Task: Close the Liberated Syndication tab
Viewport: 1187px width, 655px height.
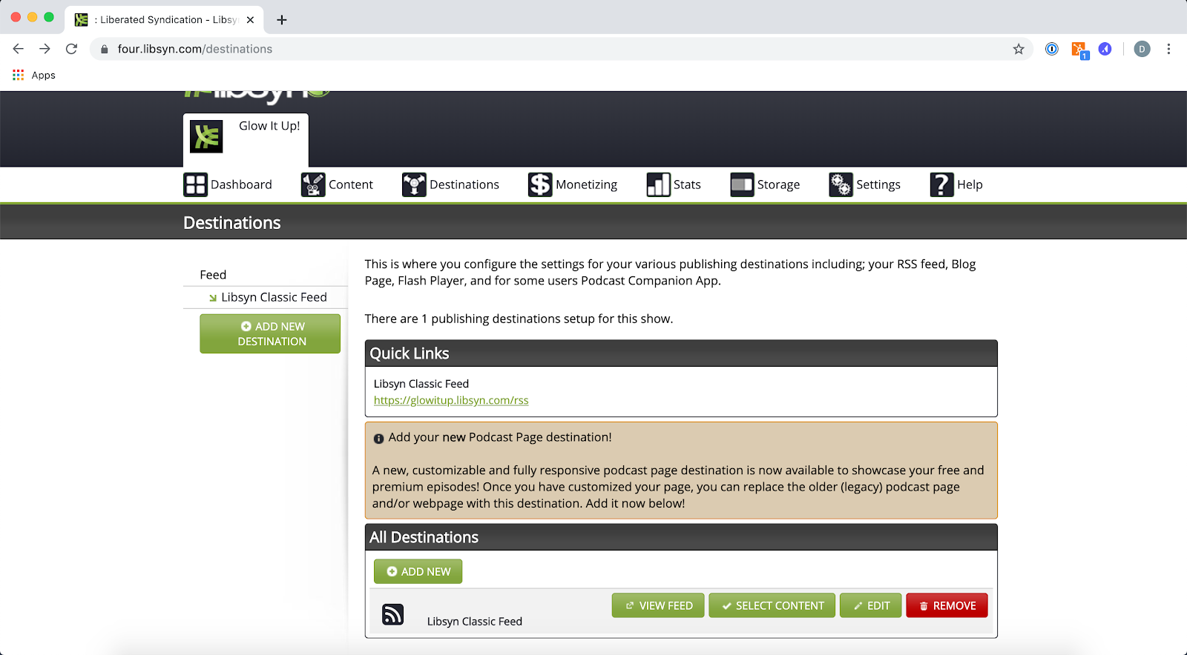Action: 250,20
